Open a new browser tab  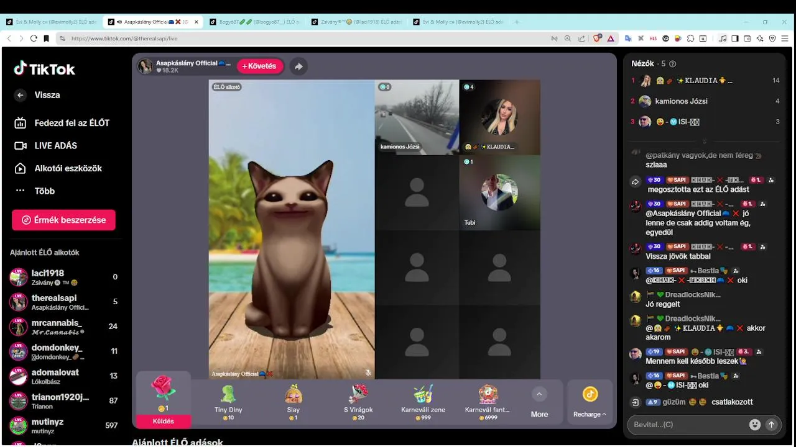(517, 22)
